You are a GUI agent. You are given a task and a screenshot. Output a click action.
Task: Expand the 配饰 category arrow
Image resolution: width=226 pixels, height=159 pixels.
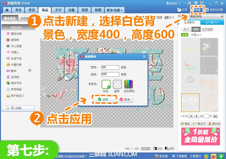tap(30, 70)
